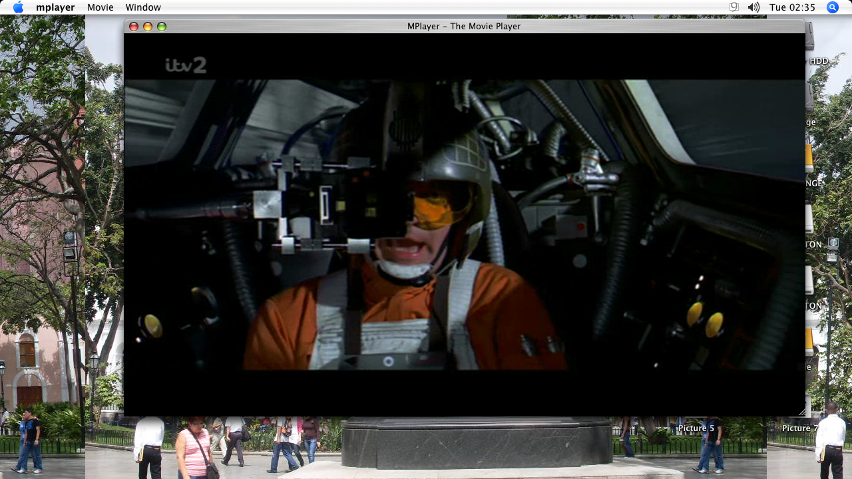Select the HDD drive icon on desktop
This screenshot has height=479, width=852.
coord(809,37)
